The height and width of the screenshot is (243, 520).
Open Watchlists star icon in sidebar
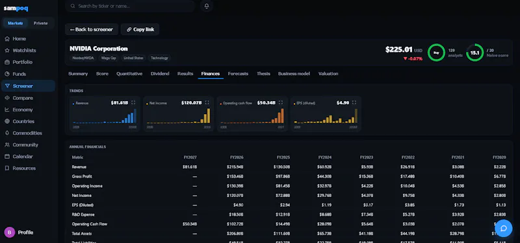pos(7,51)
